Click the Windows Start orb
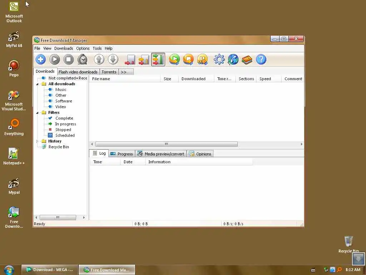 click(x=9, y=270)
